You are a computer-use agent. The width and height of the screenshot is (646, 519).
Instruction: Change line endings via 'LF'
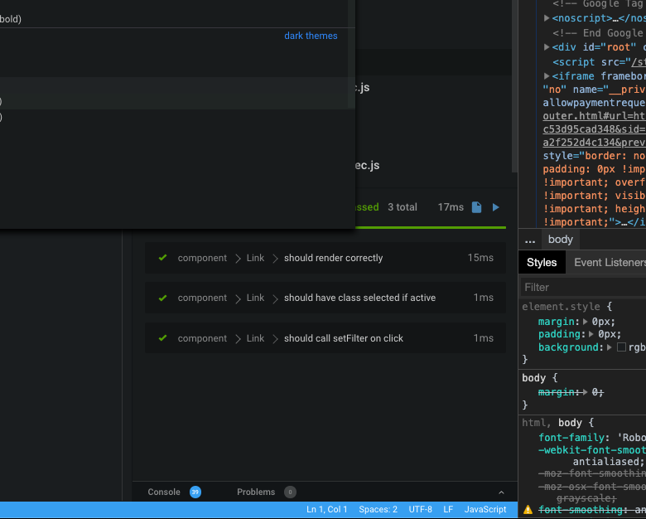coord(448,510)
